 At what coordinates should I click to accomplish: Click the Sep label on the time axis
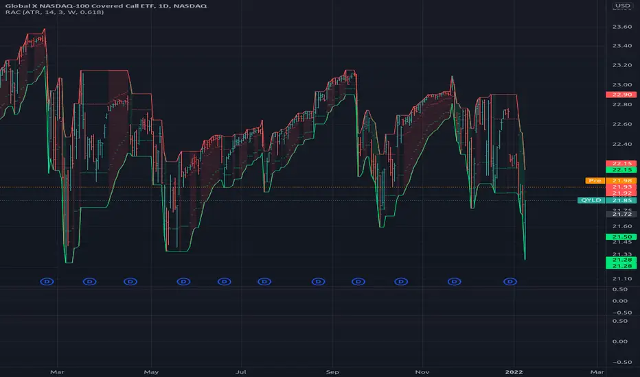(332, 372)
